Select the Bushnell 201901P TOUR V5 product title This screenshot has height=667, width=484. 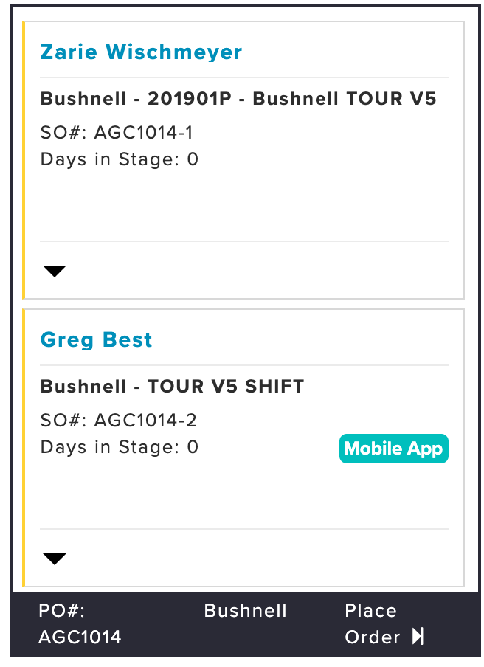pyautogui.click(x=238, y=99)
